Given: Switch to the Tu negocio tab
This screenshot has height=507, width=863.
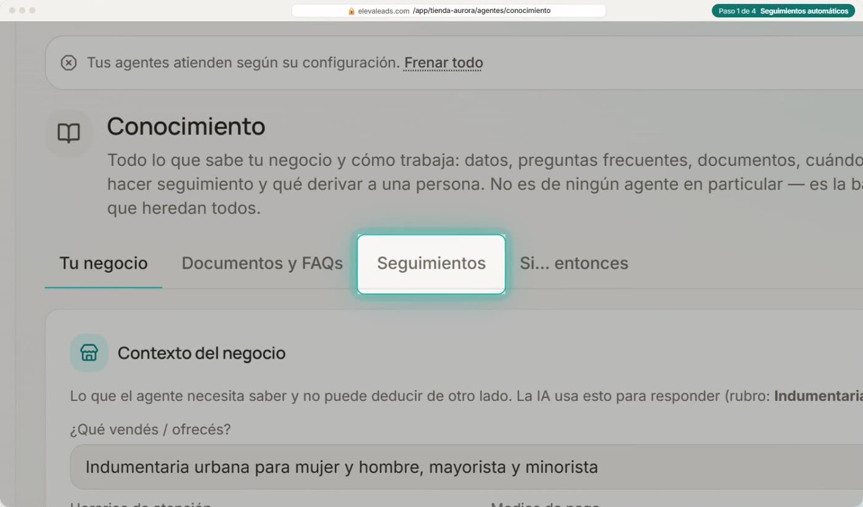Looking at the screenshot, I should (x=104, y=263).
